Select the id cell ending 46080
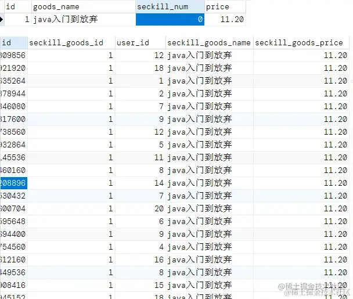353x299 pixels. click(13, 106)
